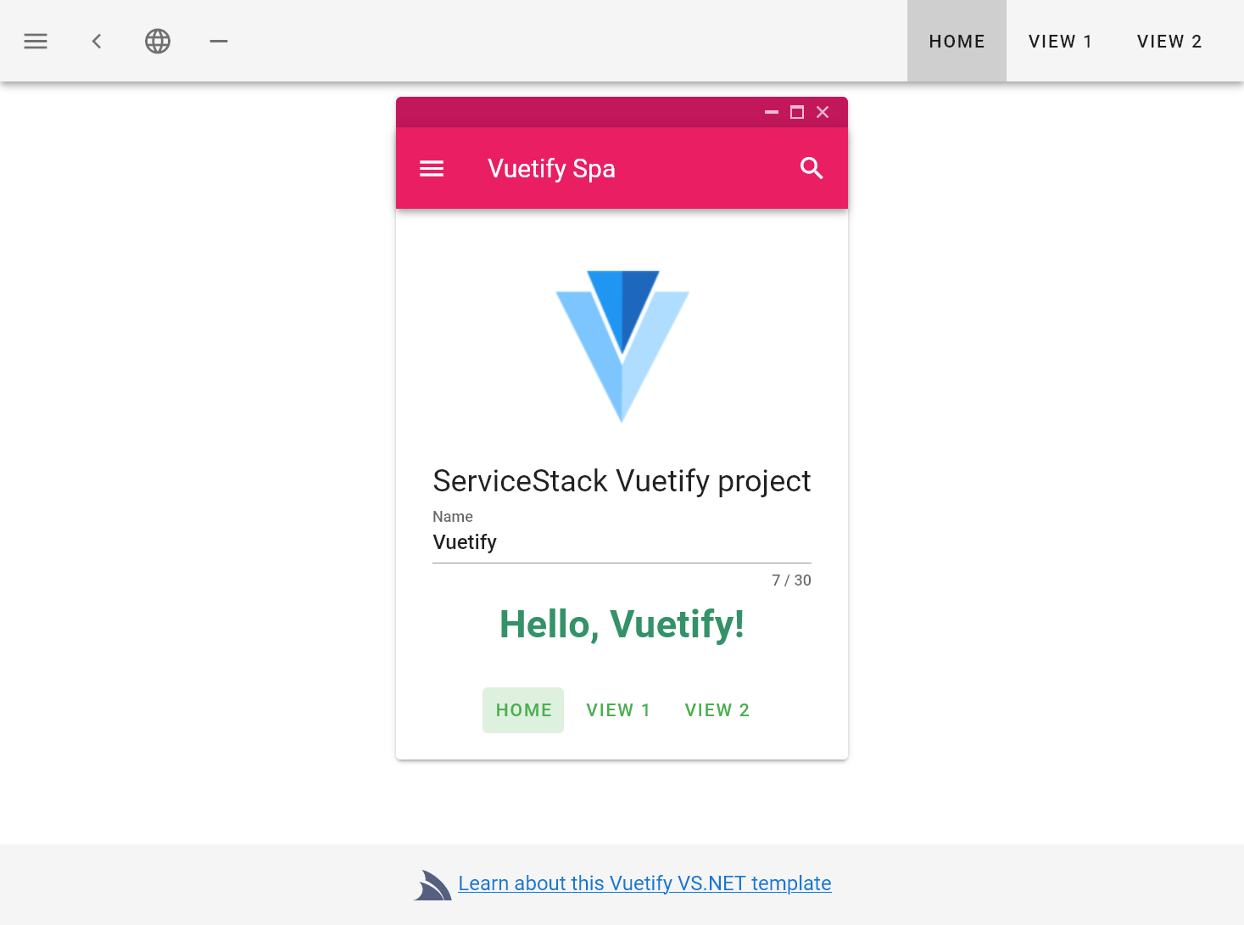The height and width of the screenshot is (925, 1244).
Task: Switch to VIEW 1 in top bar
Action: [1060, 41]
